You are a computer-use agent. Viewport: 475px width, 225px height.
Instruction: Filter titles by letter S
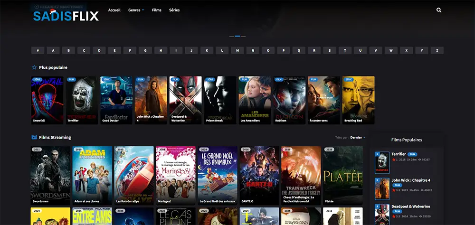(x=330, y=51)
